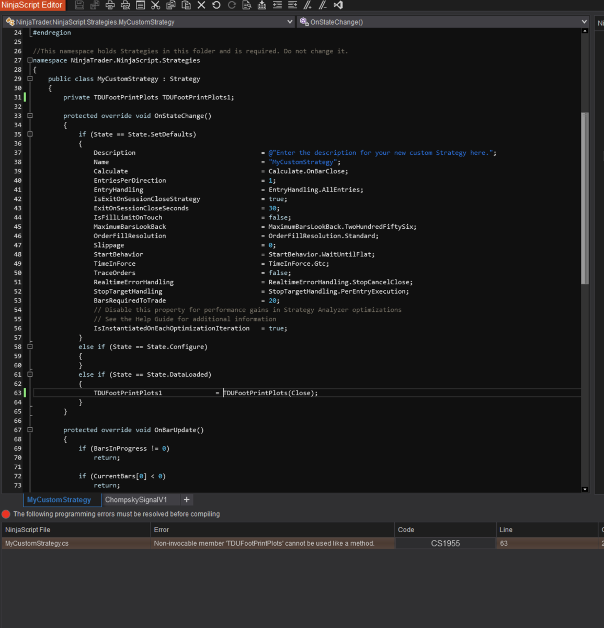Click the Print icon
The image size is (604, 628).
pyautogui.click(x=110, y=5)
